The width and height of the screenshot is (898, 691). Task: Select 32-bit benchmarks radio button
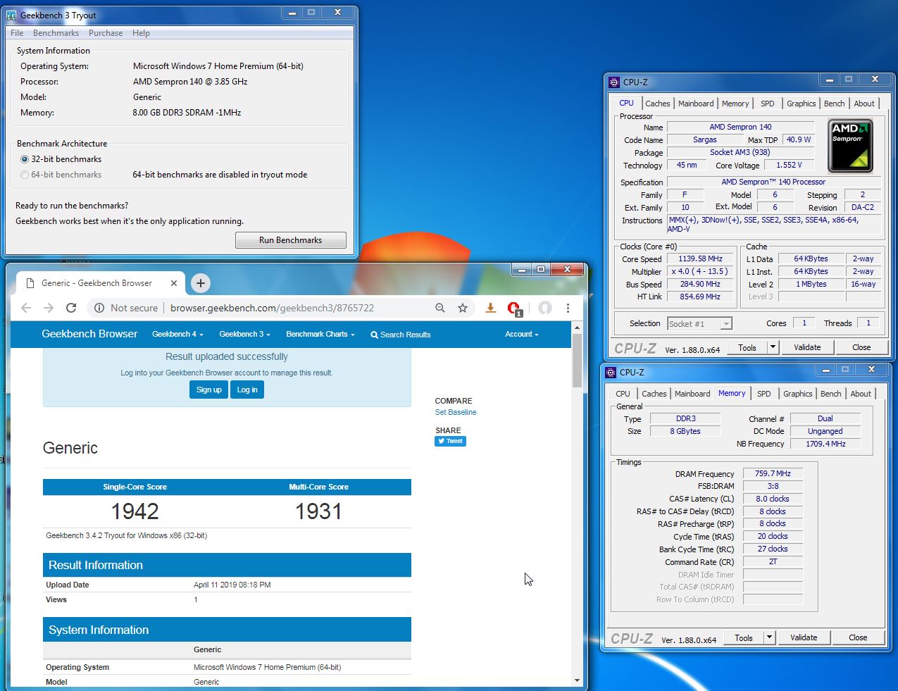click(x=25, y=159)
